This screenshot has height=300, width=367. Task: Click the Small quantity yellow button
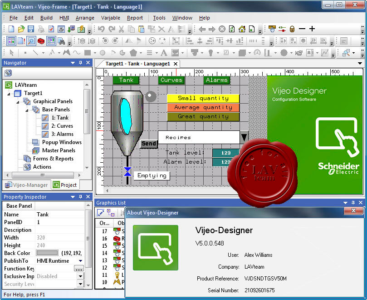(203, 98)
